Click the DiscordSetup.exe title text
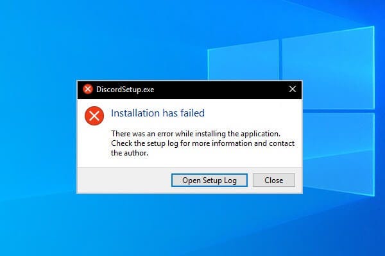385x256 pixels. [125, 90]
